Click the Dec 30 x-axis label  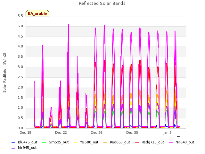pyautogui.click(x=132, y=133)
